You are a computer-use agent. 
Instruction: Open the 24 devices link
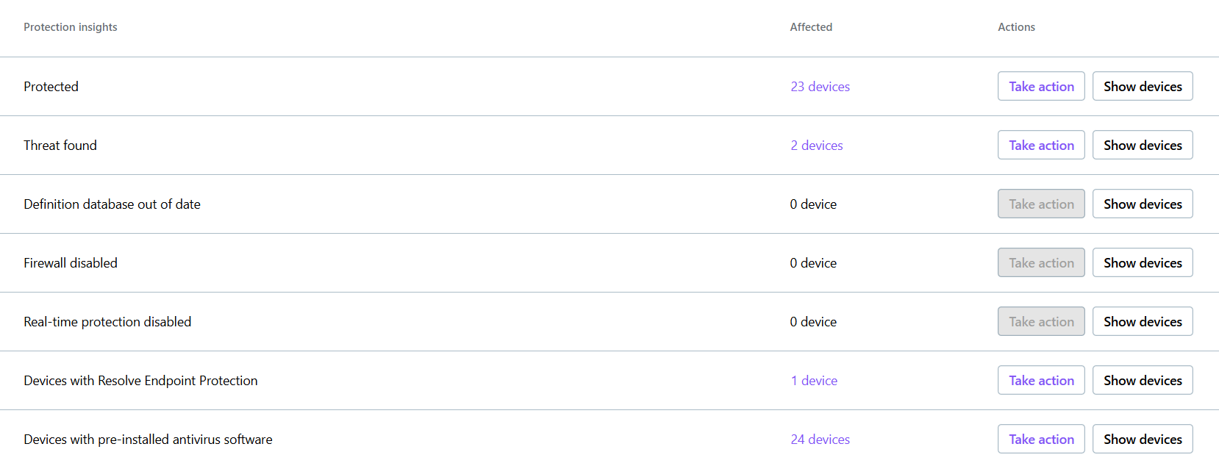[820, 440]
